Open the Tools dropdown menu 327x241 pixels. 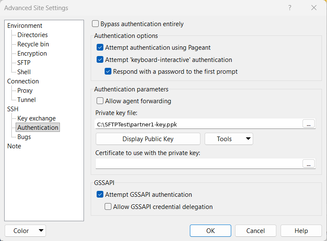(229, 139)
